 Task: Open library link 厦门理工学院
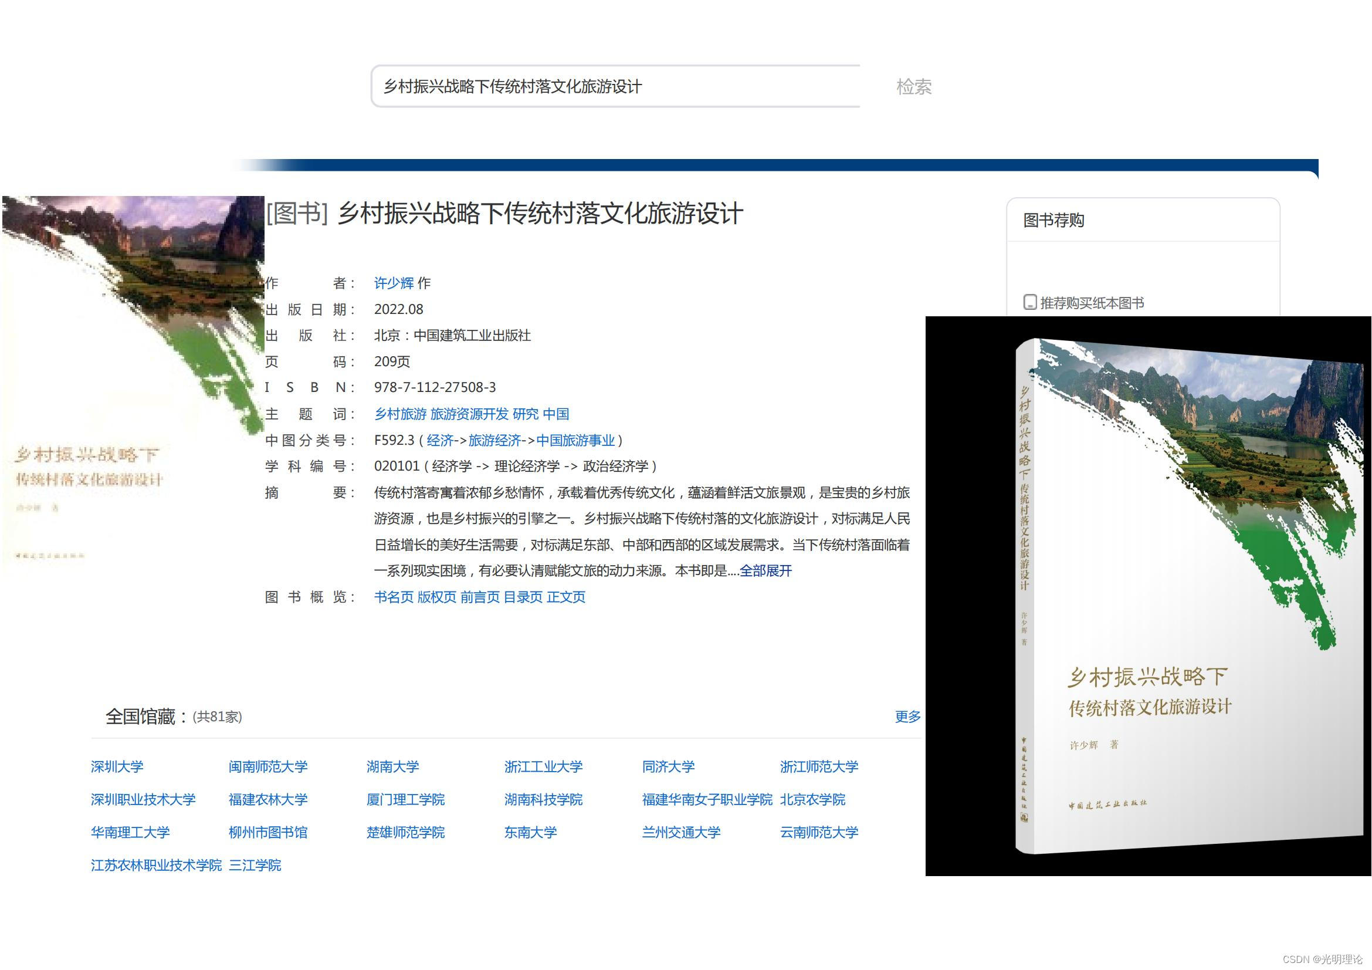tap(406, 799)
